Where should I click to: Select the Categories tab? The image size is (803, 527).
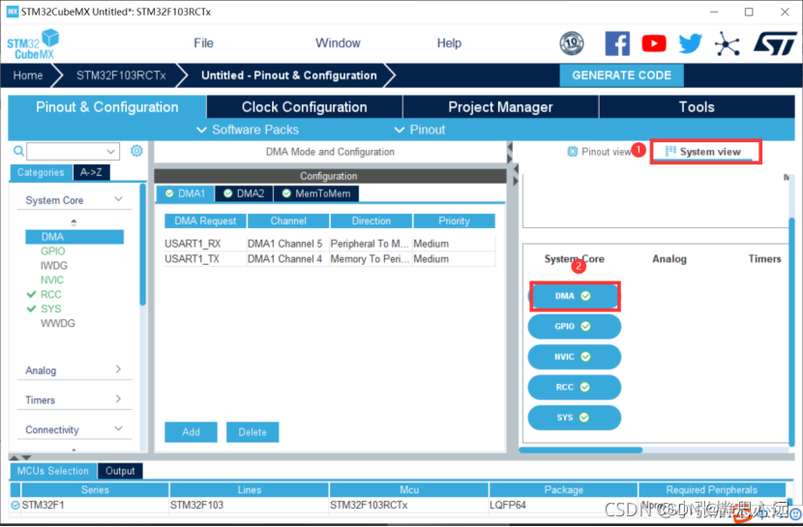point(41,172)
